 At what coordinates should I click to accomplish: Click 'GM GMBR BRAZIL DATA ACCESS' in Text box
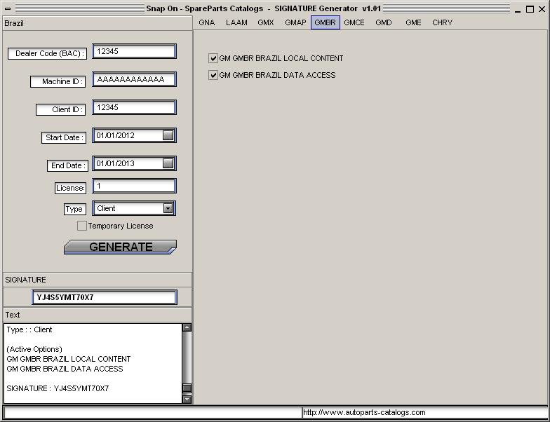[x=65, y=369]
